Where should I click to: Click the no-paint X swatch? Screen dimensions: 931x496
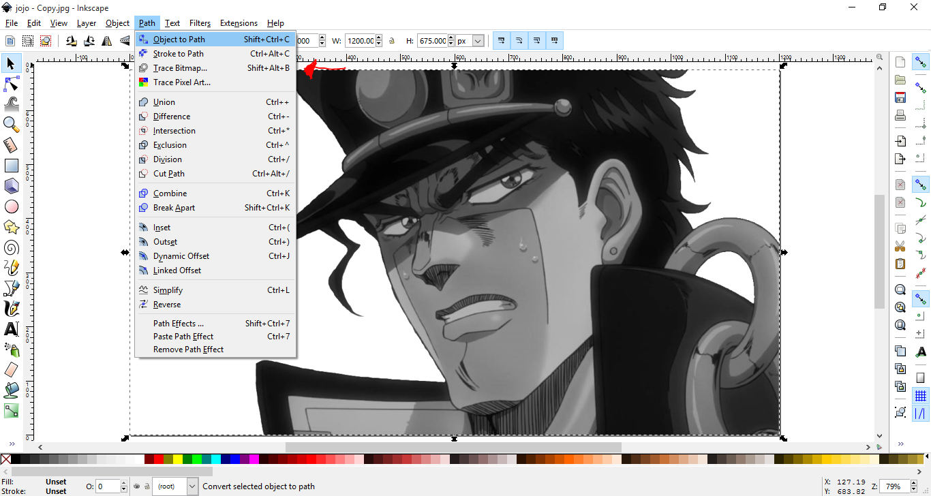pyautogui.click(x=6, y=460)
